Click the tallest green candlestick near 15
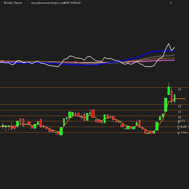 pyautogui.click(x=169, y=91)
